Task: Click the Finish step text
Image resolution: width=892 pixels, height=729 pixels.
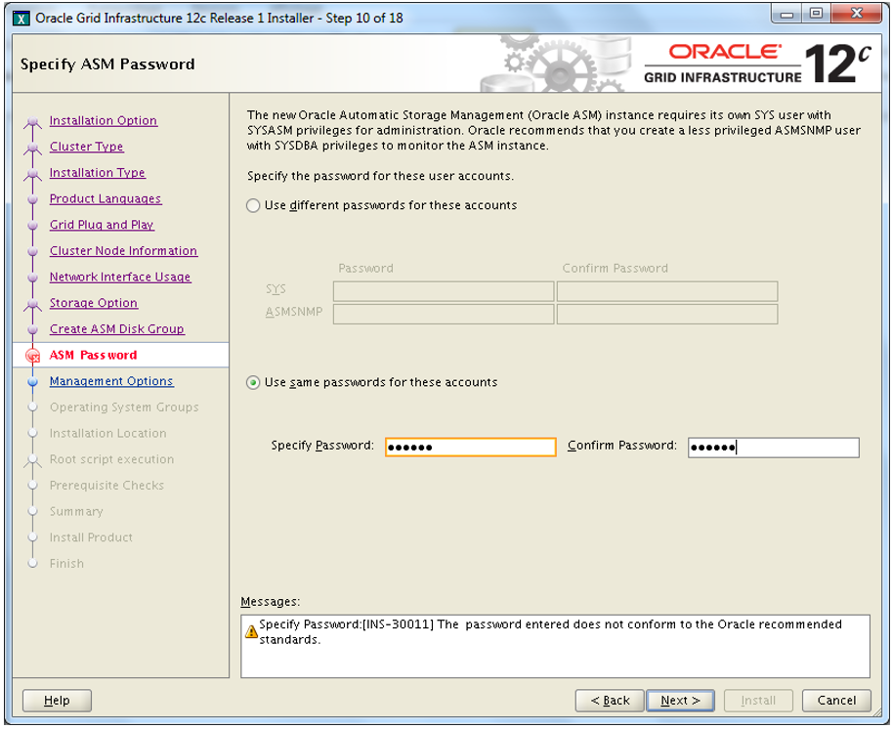Action: point(66,564)
